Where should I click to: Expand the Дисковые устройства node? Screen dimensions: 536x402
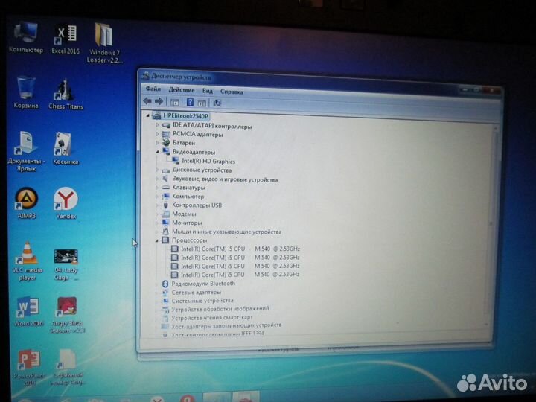157,170
